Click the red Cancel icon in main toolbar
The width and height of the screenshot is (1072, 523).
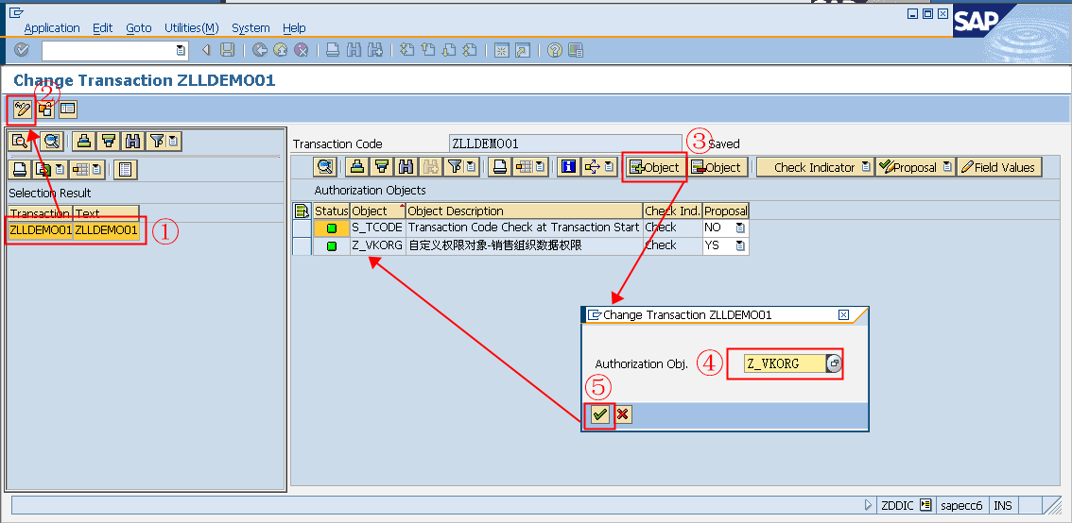301,50
